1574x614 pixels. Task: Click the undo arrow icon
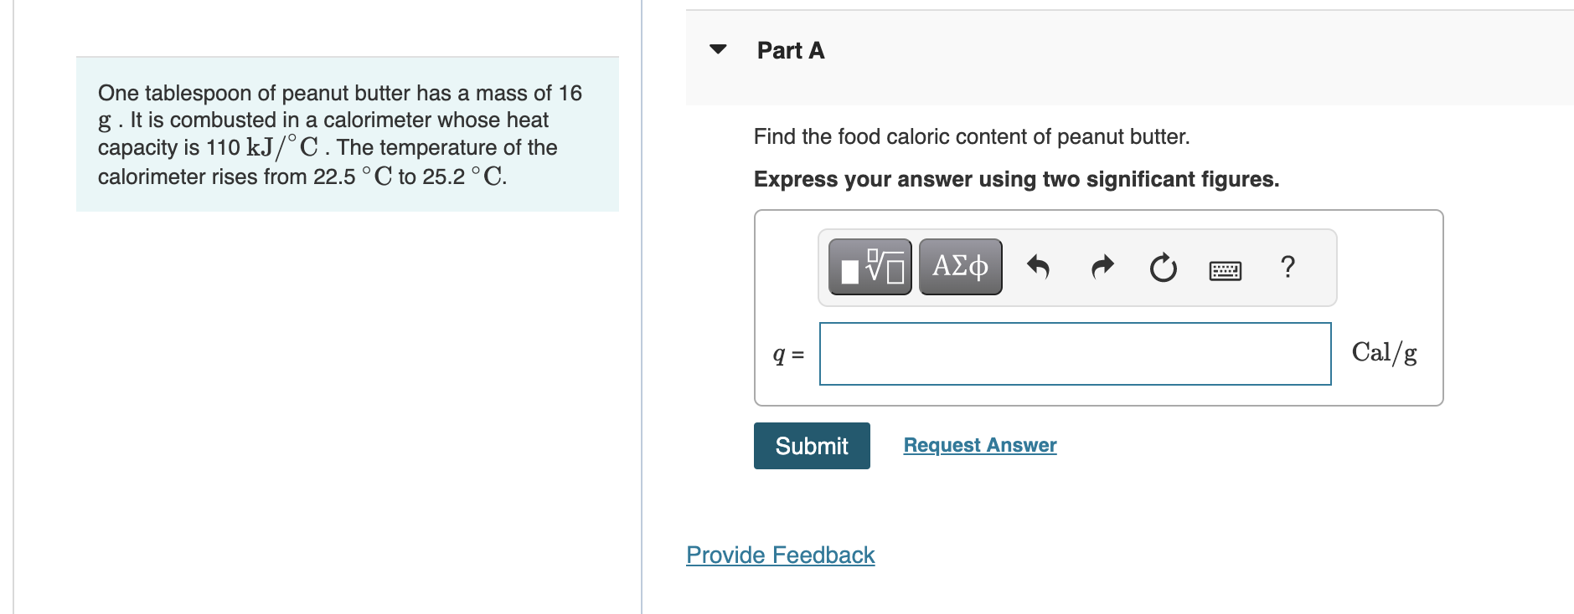point(1038,267)
